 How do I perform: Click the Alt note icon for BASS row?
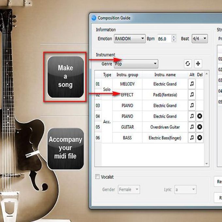click(192, 138)
